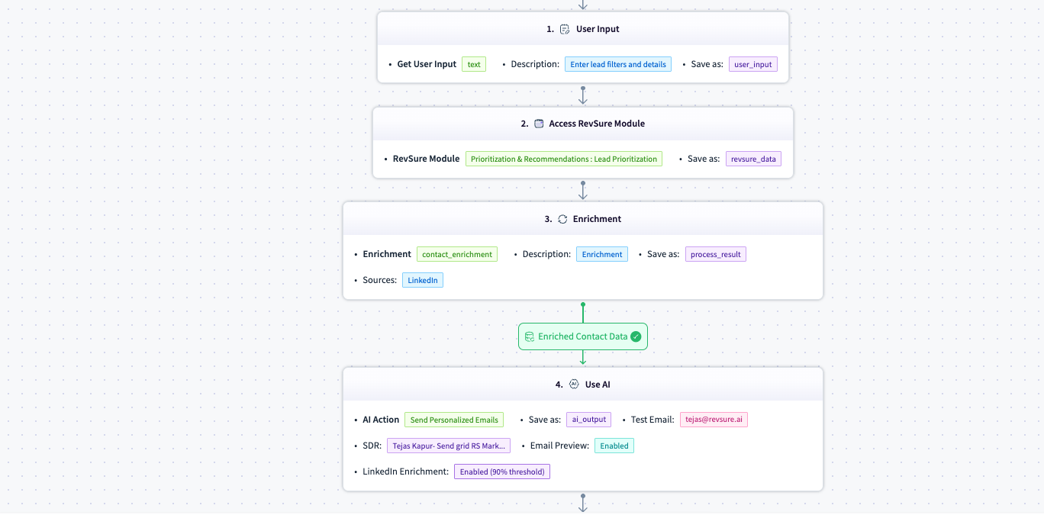Screen dimensions: 1044x515
Task: Click the 'RevSure Module' label
Action: 426,159
